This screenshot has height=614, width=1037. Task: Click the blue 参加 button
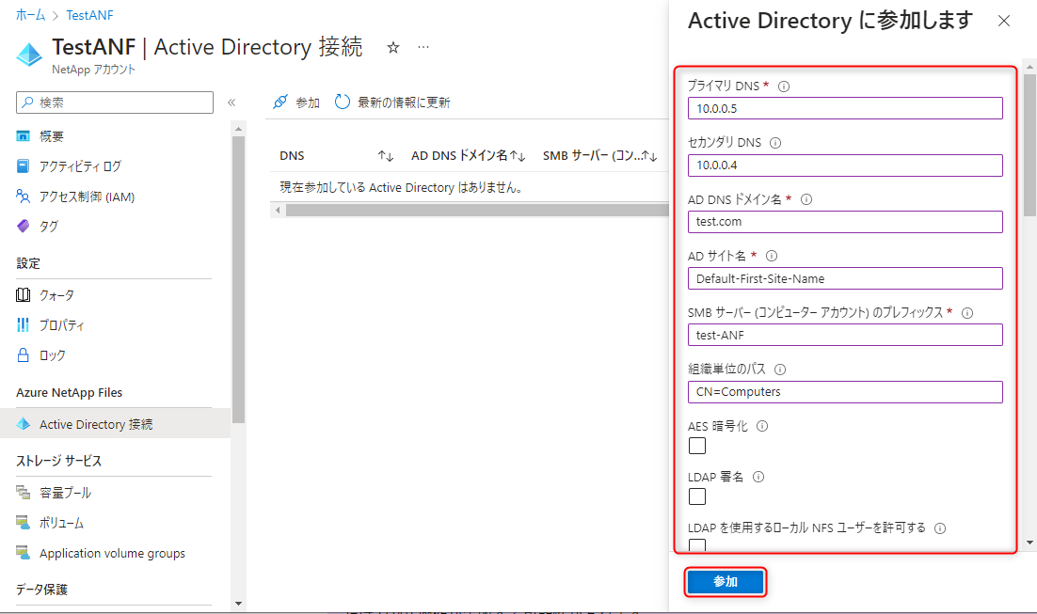tap(726, 582)
